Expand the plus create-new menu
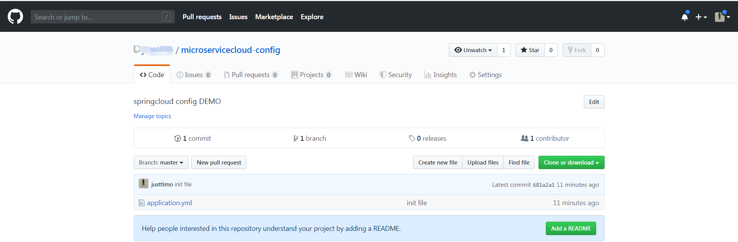The image size is (738, 242). click(701, 17)
